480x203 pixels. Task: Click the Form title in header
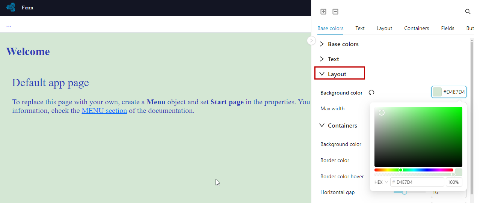(27, 8)
